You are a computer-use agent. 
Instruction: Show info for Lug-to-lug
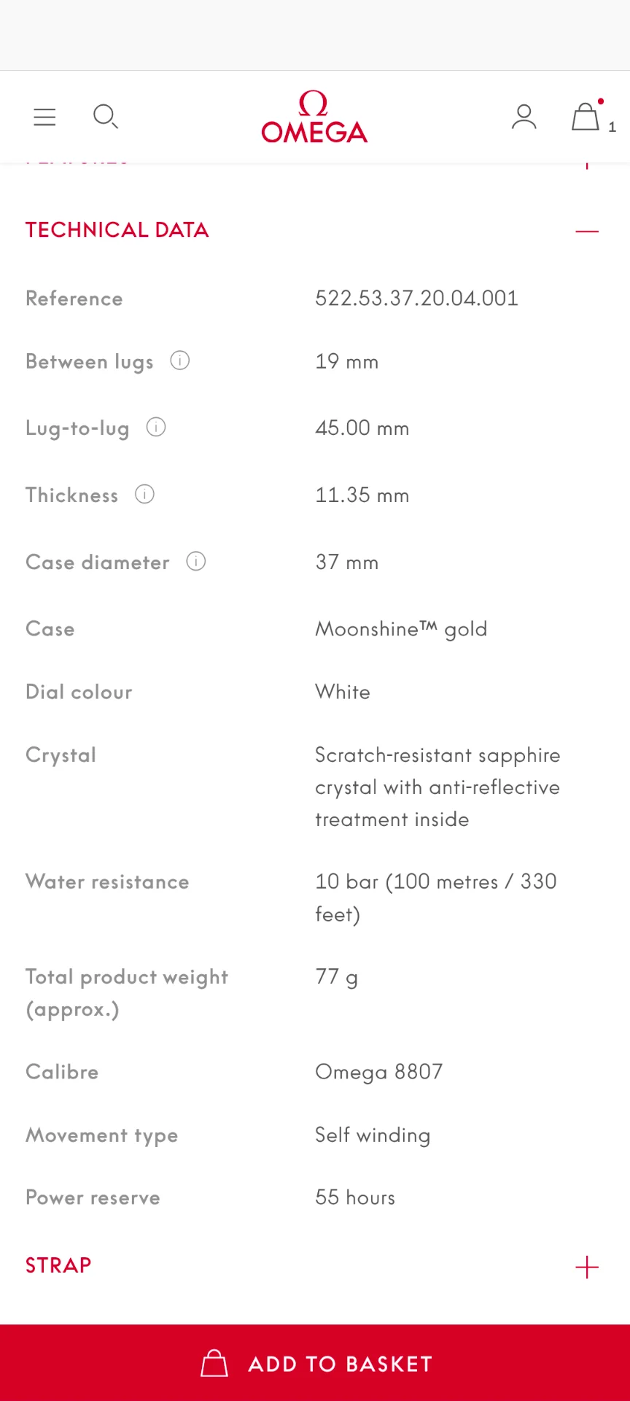coord(156,427)
